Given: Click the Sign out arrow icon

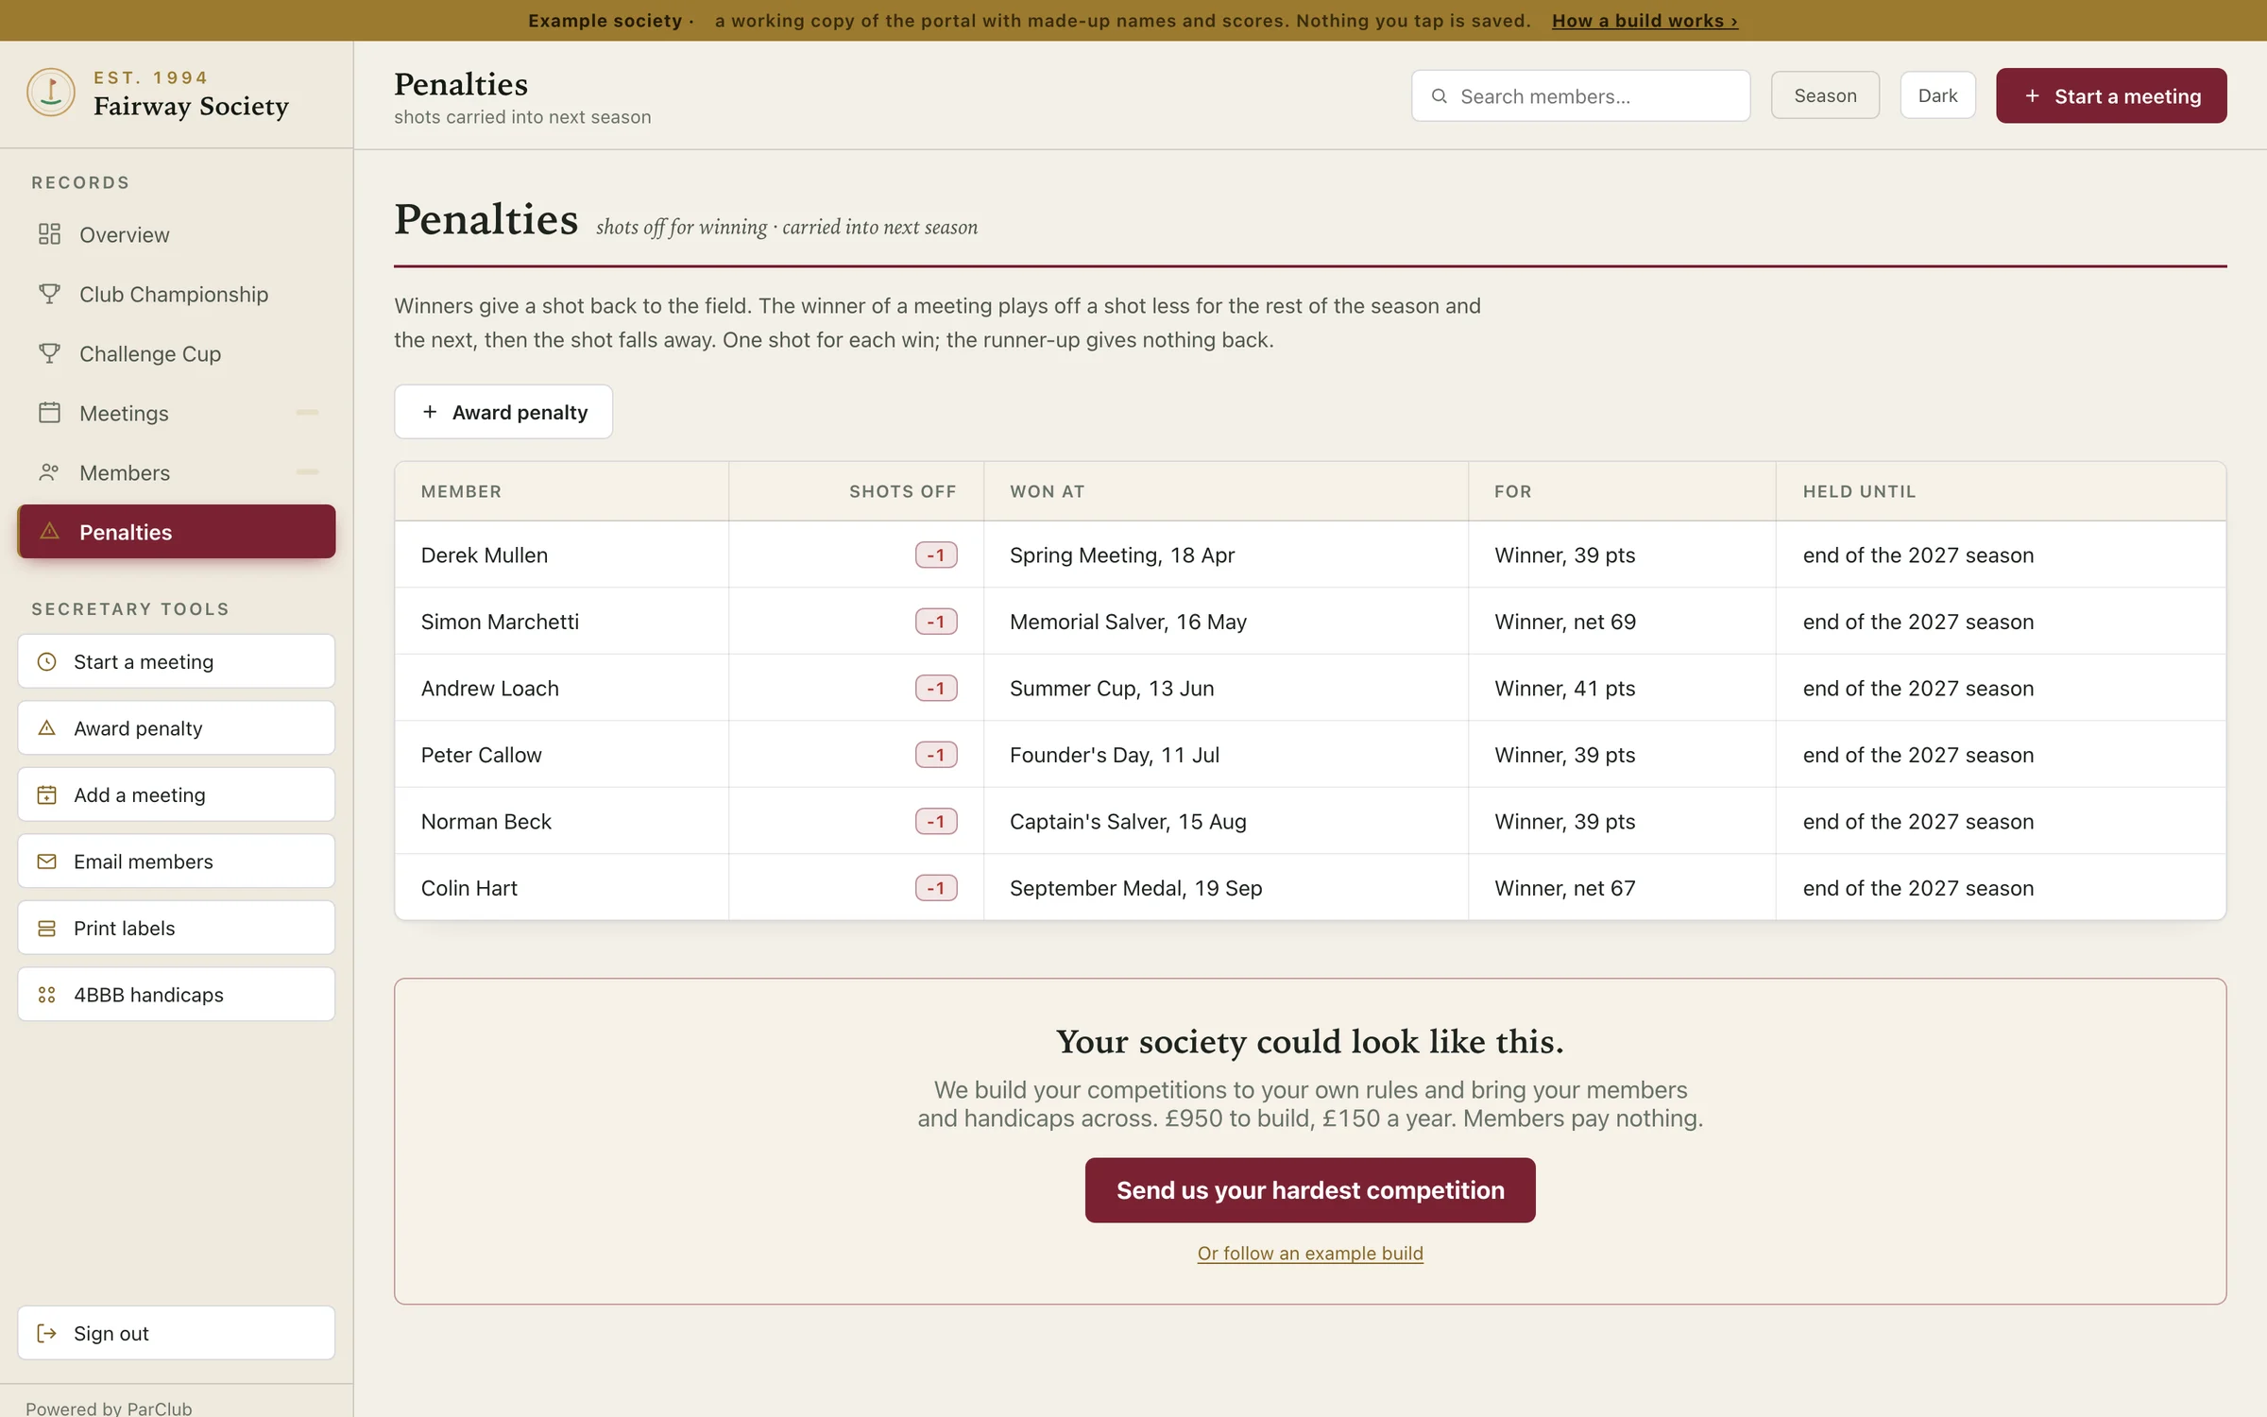Looking at the screenshot, I should click(x=46, y=1333).
